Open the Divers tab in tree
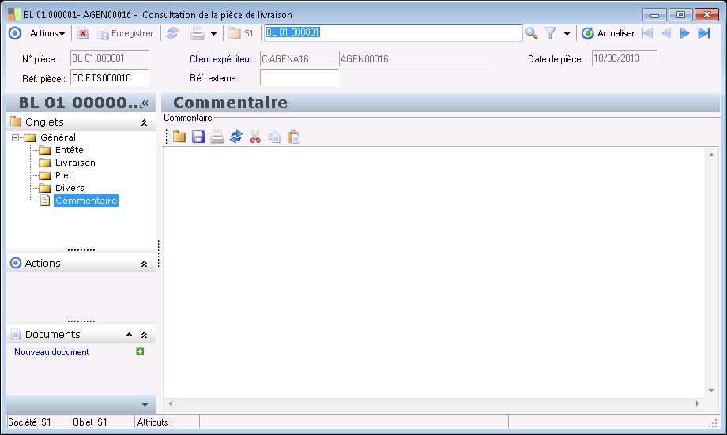This screenshot has width=727, height=435. tap(70, 188)
